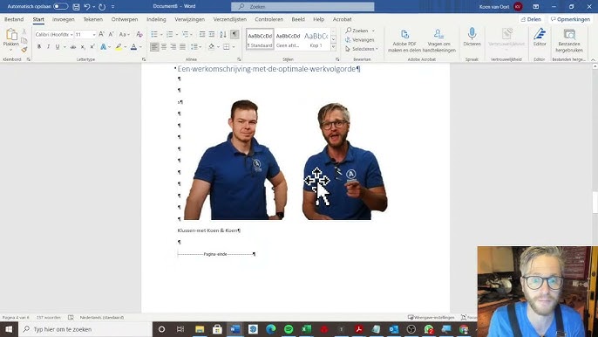The image size is (598, 337).
Task: Decrease font size with the smaller A icon
Action: 111,34
